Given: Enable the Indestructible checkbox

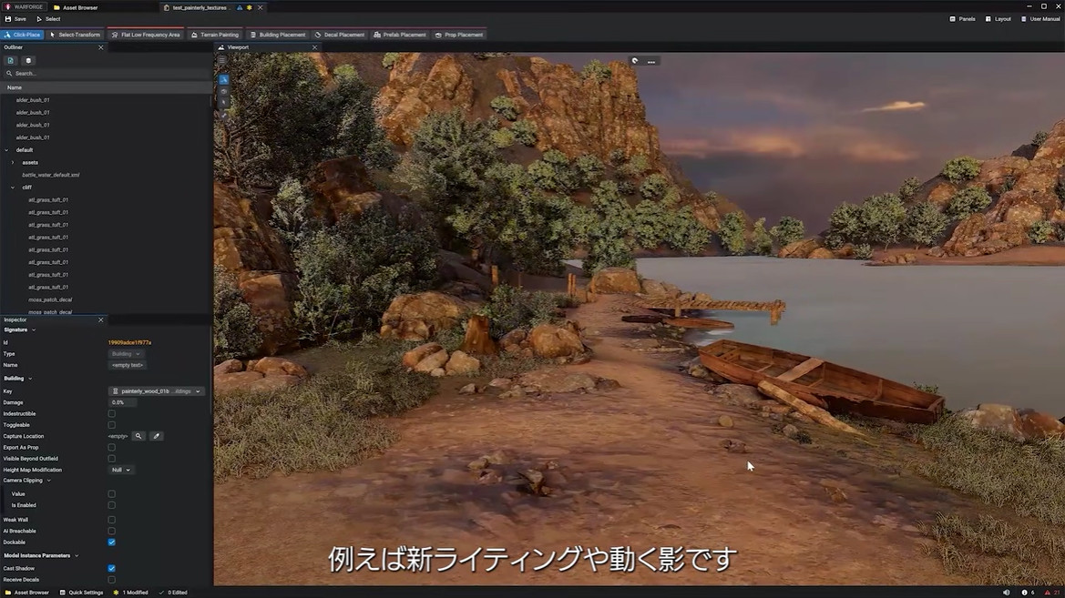Looking at the screenshot, I should click(112, 414).
